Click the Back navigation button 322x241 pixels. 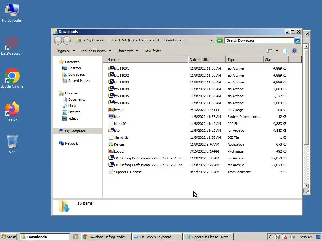(x=58, y=40)
